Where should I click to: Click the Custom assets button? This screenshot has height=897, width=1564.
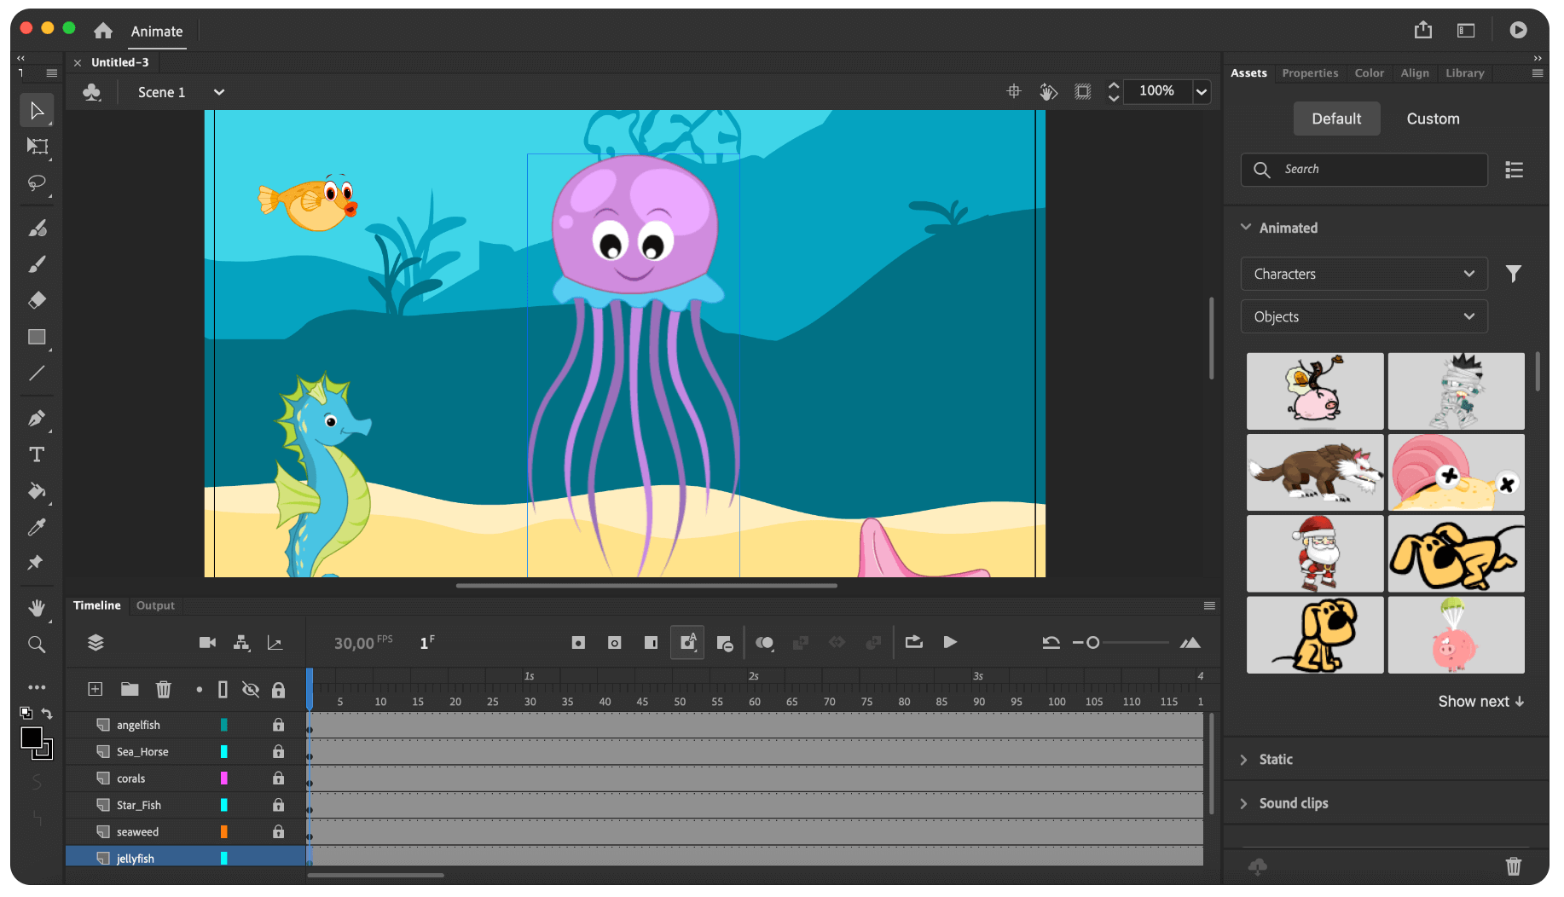pyautogui.click(x=1433, y=119)
